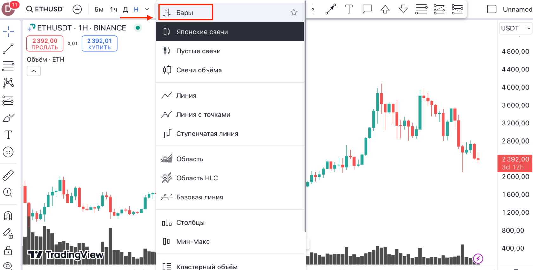The image size is (533, 270).
Task: Toggle the magnet mode
Action: click(x=8, y=216)
